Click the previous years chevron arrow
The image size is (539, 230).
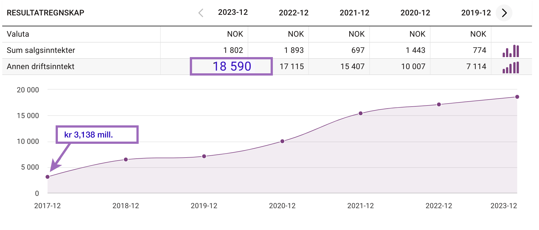201,13
